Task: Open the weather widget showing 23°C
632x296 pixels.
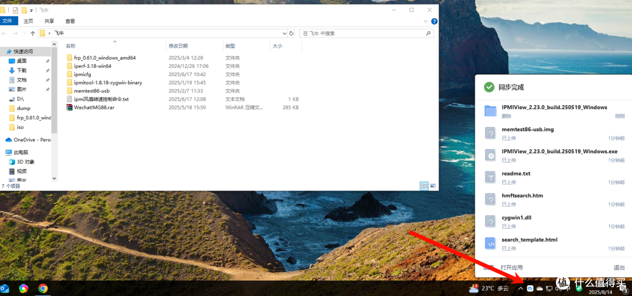Action: pos(489,288)
